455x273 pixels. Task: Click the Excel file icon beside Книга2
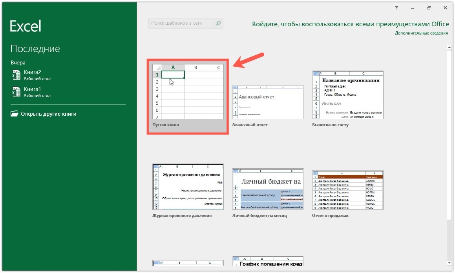[x=16, y=75]
